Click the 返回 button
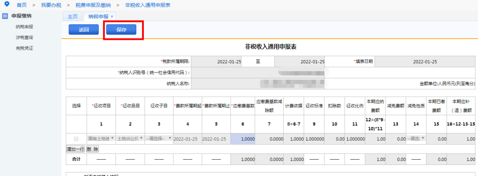Viewport: 478px width, 176px height. [x=84, y=30]
